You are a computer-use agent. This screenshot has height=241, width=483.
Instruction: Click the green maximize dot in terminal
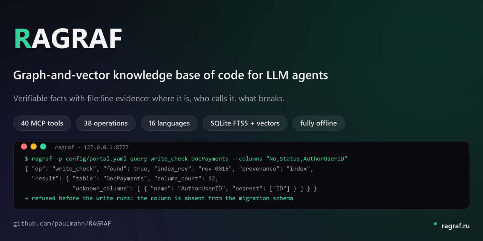pos(43,146)
